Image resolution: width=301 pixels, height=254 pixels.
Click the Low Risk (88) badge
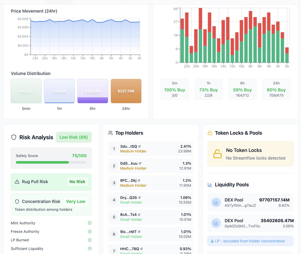(x=74, y=137)
